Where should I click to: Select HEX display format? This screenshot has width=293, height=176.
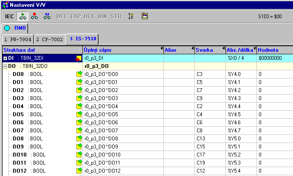click(89, 17)
